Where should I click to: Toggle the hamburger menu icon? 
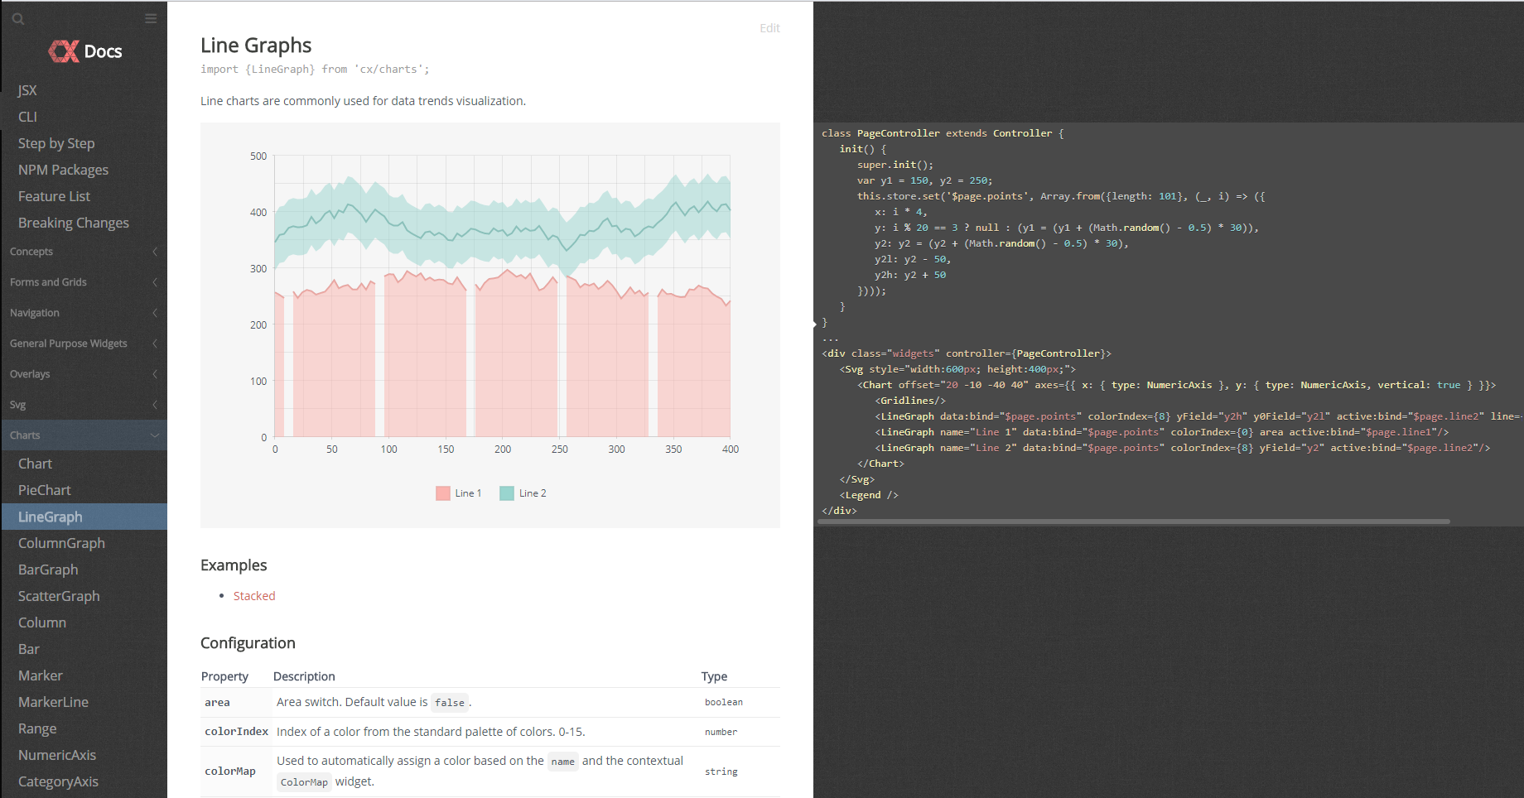tap(151, 18)
